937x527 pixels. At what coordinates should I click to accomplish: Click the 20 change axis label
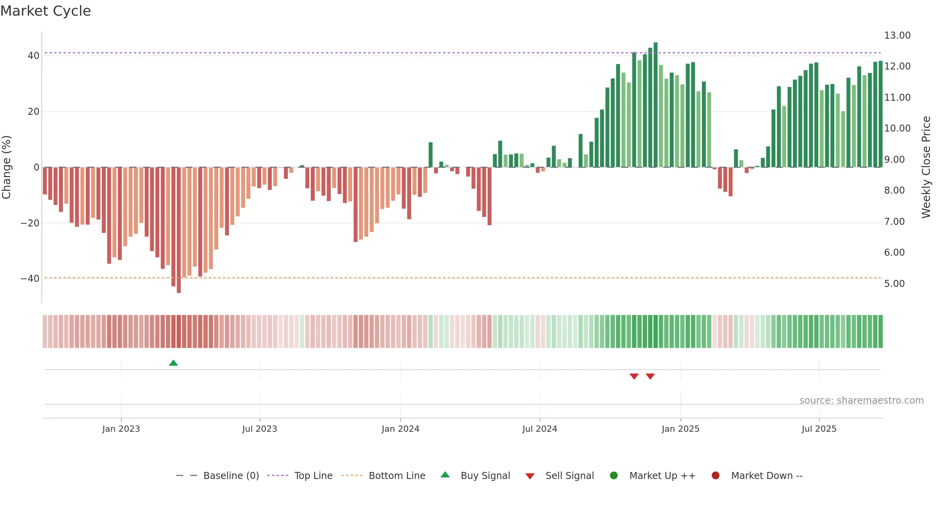pyautogui.click(x=34, y=112)
